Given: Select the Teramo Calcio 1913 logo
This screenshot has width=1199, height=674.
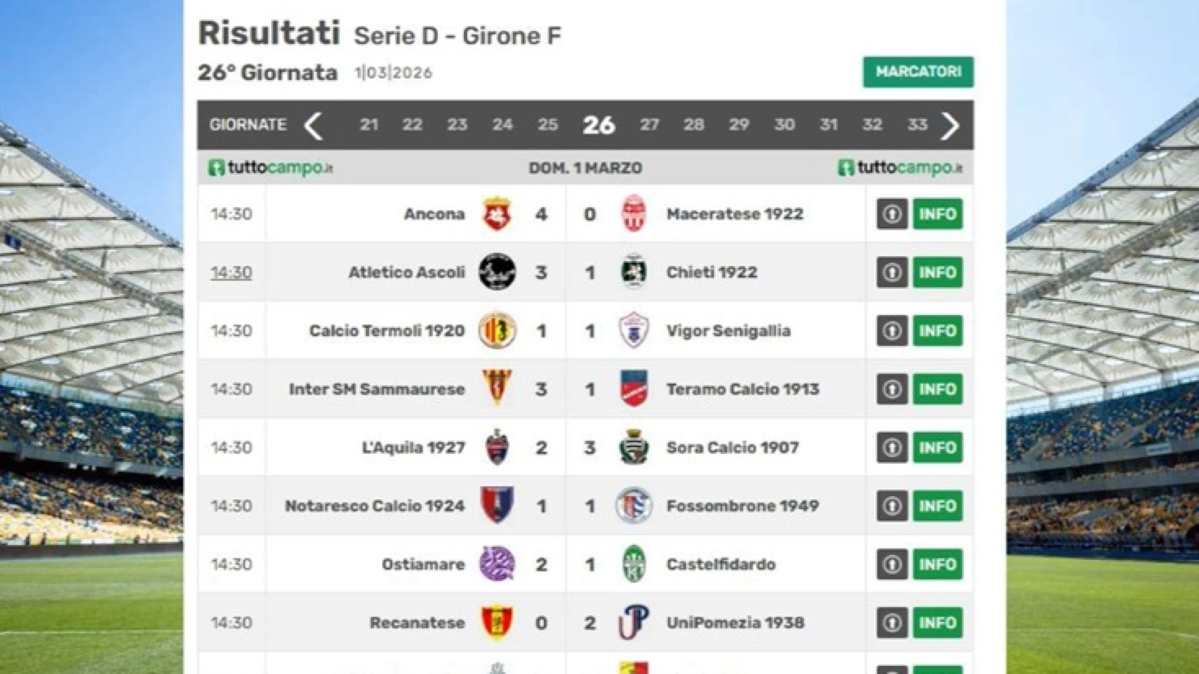Looking at the screenshot, I should pyautogui.click(x=633, y=389).
